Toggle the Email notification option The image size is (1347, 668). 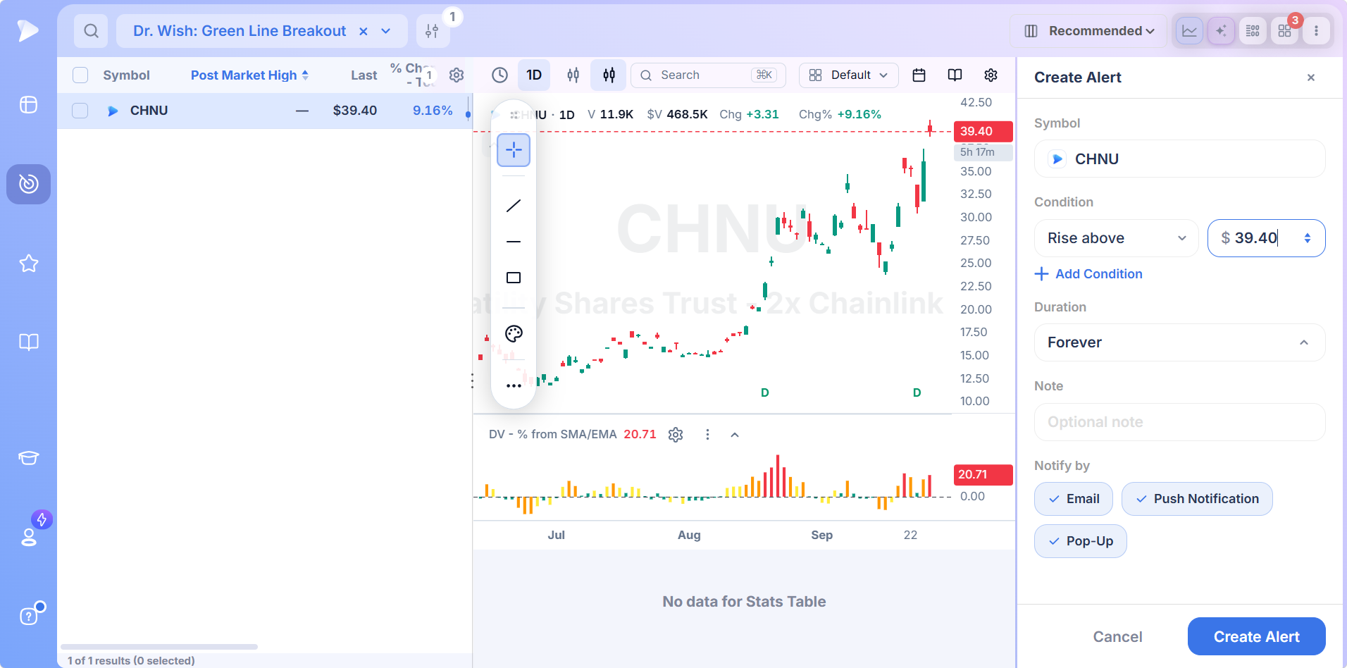[x=1074, y=499]
